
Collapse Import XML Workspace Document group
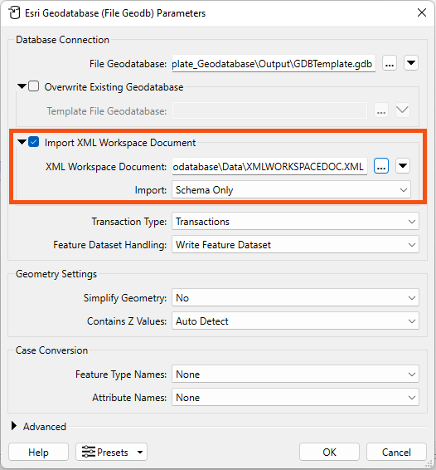pyautogui.click(x=22, y=142)
